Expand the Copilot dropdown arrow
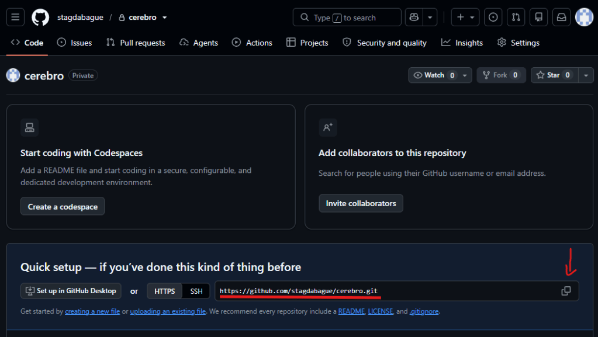The image size is (598, 337). tap(430, 17)
